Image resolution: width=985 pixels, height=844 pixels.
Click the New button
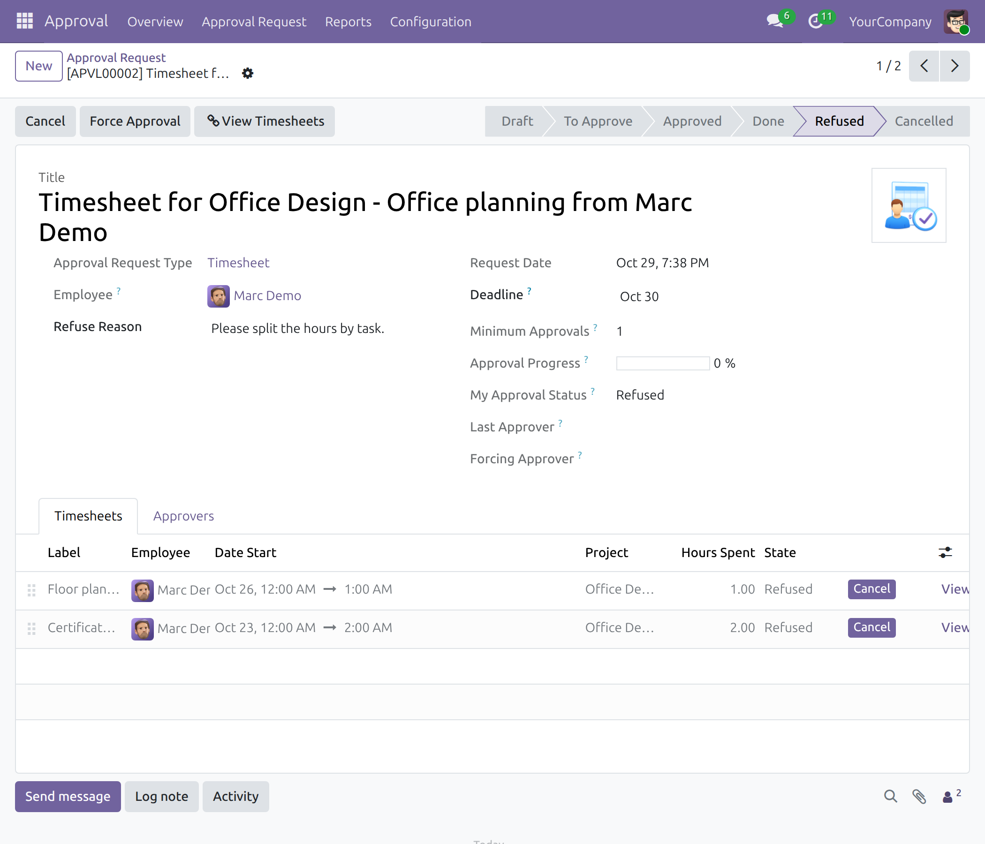click(x=38, y=66)
